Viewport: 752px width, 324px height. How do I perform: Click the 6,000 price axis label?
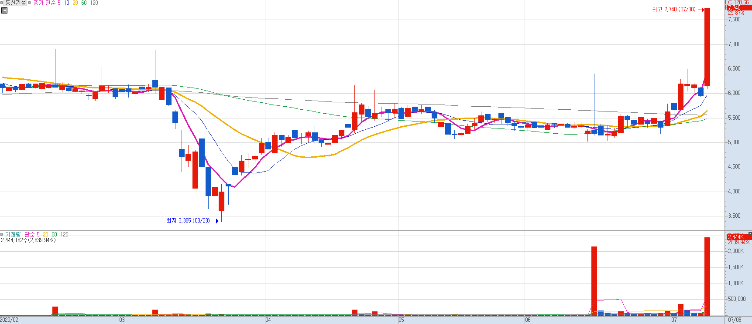pyautogui.click(x=734, y=93)
